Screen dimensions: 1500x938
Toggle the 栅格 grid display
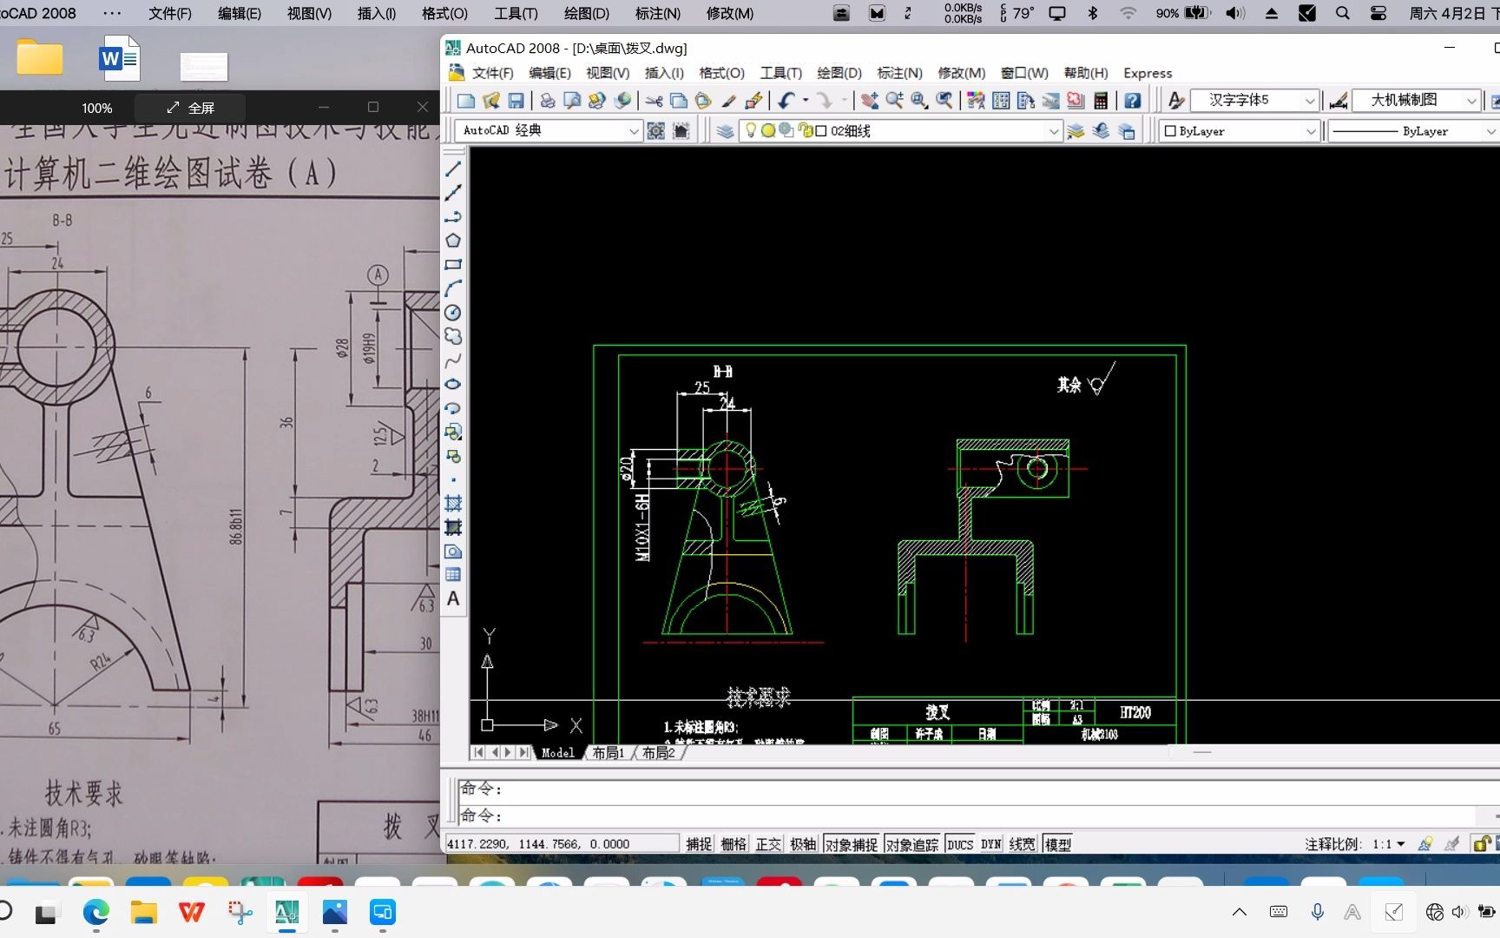coord(734,843)
